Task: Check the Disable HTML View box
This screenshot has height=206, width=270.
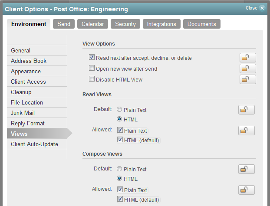Action: pos(92,79)
